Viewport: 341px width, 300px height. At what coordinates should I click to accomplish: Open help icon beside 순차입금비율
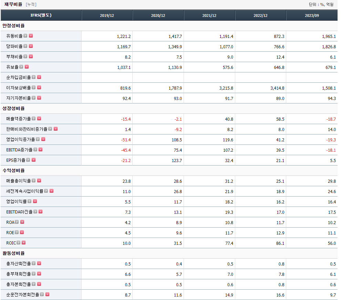coord(34,77)
